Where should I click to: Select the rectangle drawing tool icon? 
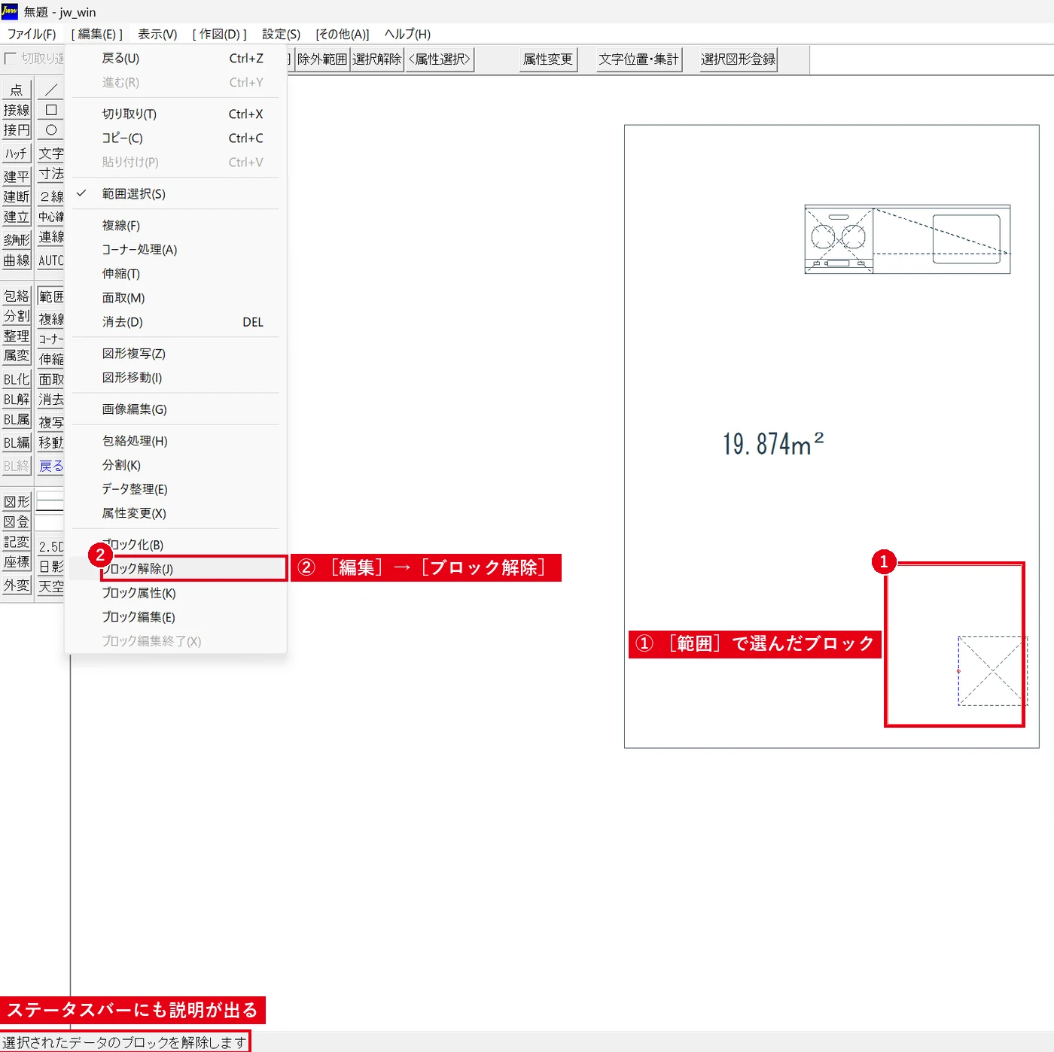point(51,110)
